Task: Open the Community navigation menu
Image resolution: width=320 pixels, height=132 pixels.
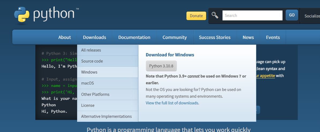Action: 175,37
